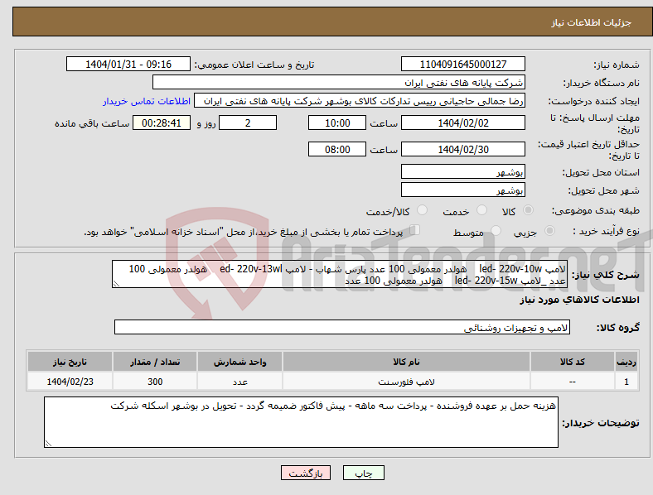Select the جزیی purchase type radio
The height and width of the screenshot is (495, 653).
point(549,230)
